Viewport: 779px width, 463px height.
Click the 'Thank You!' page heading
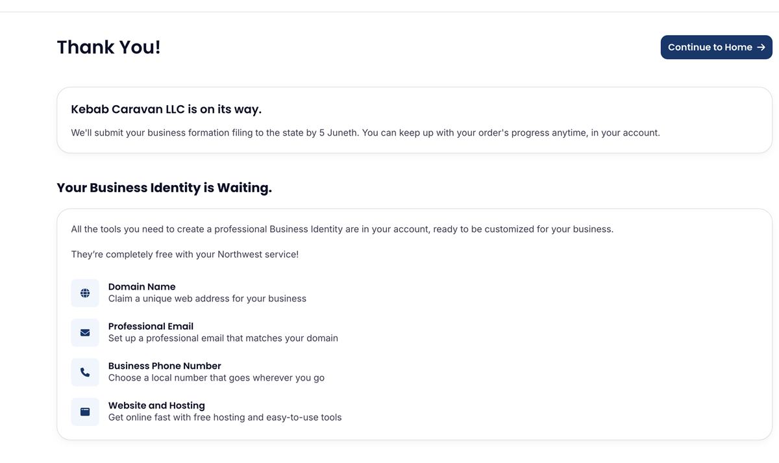pos(108,47)
